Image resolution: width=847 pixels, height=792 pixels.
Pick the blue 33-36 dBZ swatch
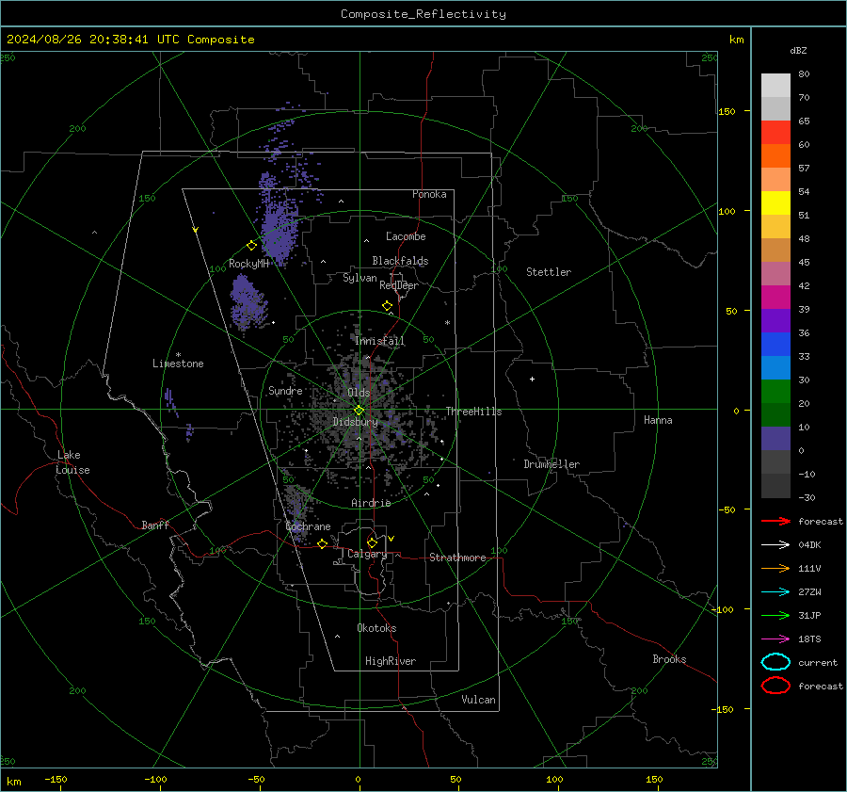(x=775, y=345)
